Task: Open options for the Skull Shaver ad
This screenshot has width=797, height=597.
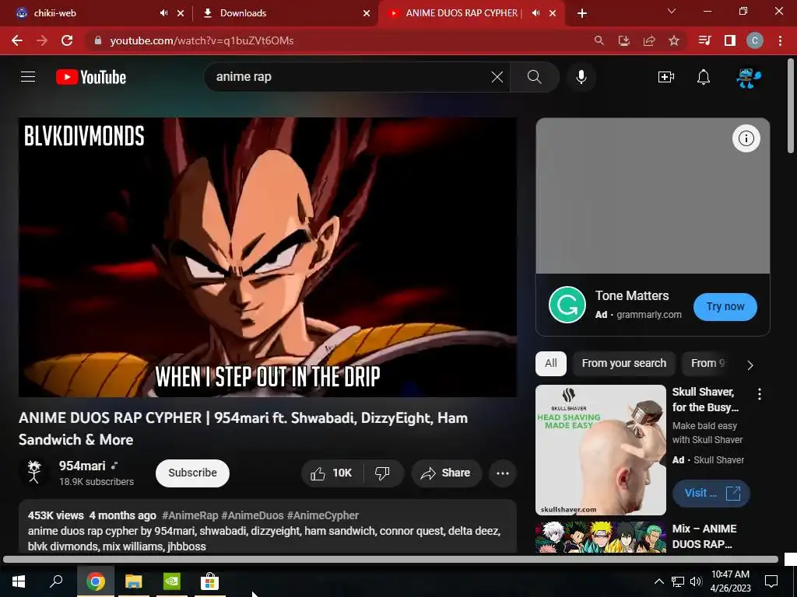Action: point(760,394)
